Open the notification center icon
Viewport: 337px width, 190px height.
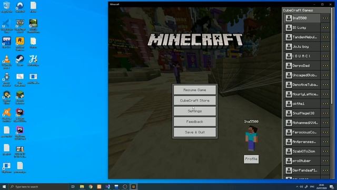pyautogui.click(x=332, y=186)
